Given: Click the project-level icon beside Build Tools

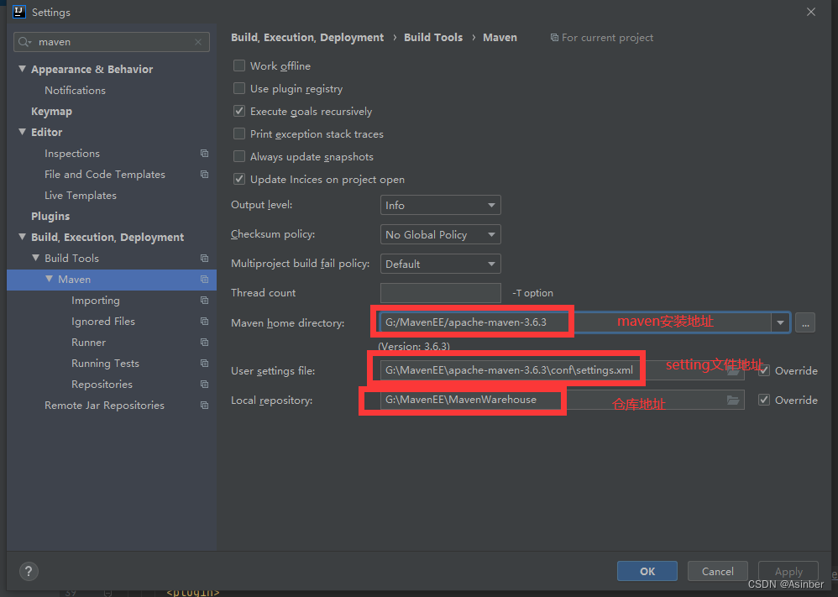Looking at the screenshot, I should click(204, 258).
